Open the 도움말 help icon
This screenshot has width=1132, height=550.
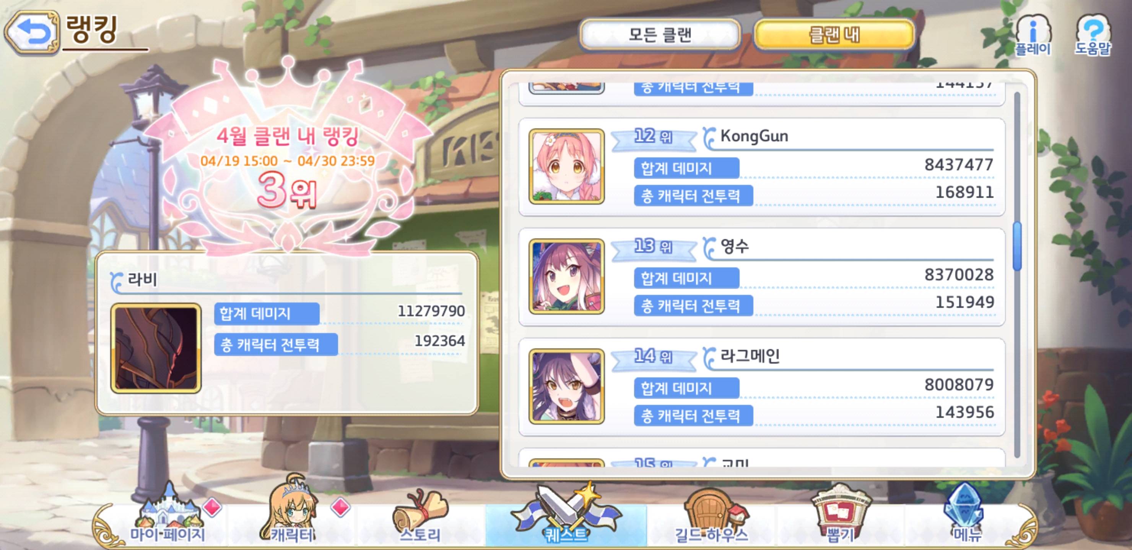pos(1093,35)
